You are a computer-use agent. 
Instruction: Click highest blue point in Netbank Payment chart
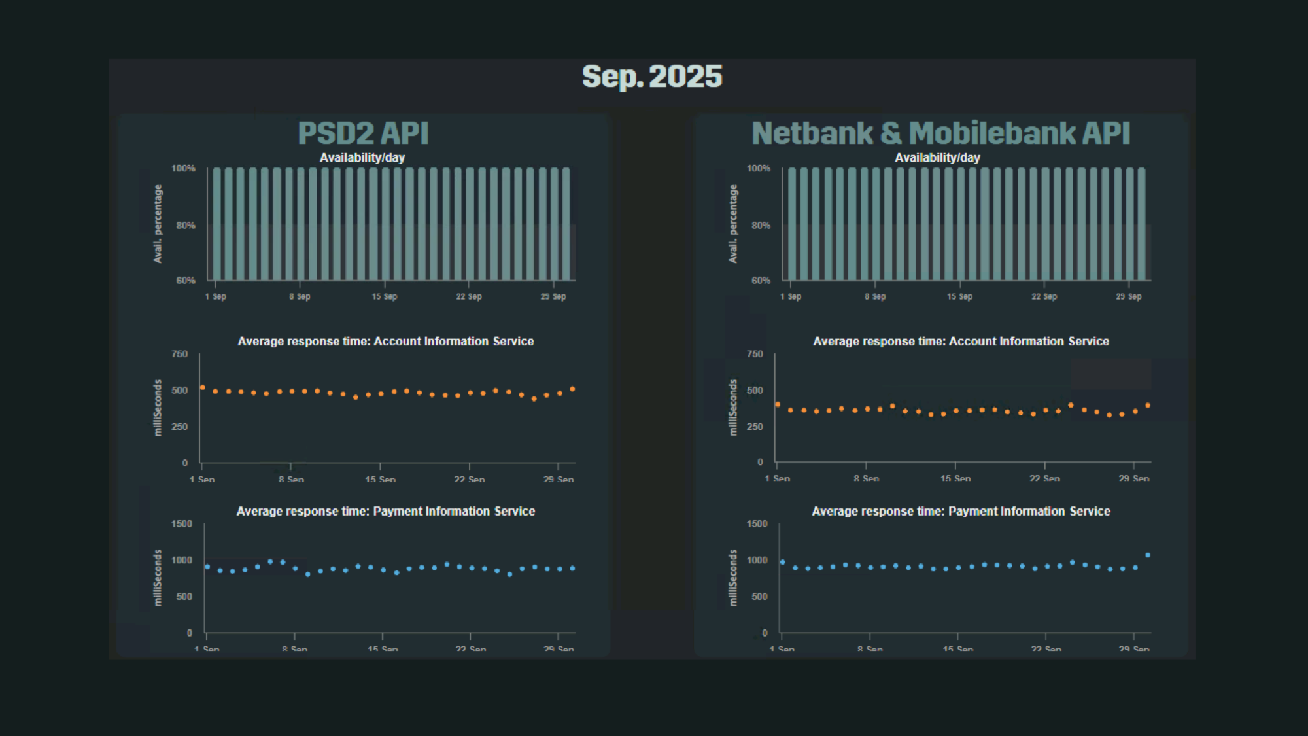click(1148, 555)
